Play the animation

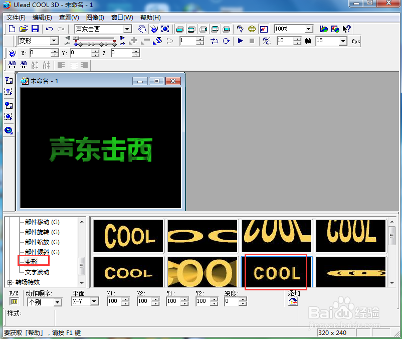(x=240, y=41)
